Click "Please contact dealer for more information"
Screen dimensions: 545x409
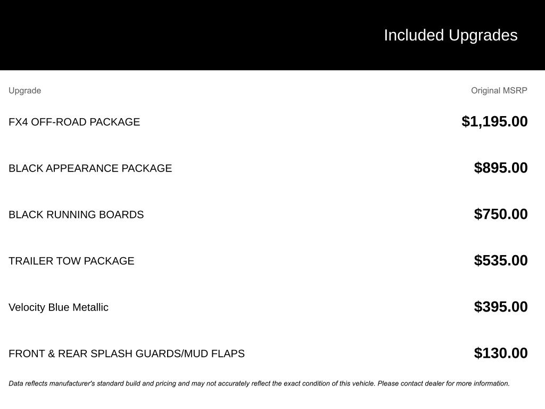tap(443, 383)
